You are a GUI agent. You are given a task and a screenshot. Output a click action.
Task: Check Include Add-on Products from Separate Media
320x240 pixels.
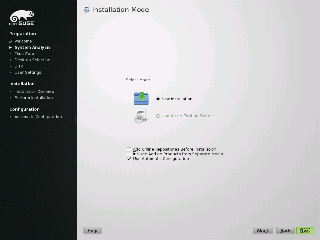129,154
